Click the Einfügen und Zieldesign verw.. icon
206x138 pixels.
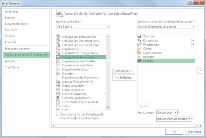point(58,45)
